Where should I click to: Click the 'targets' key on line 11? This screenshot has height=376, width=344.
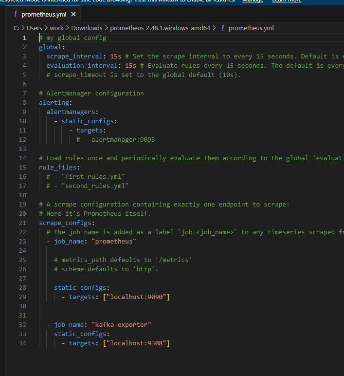(90, 130)
